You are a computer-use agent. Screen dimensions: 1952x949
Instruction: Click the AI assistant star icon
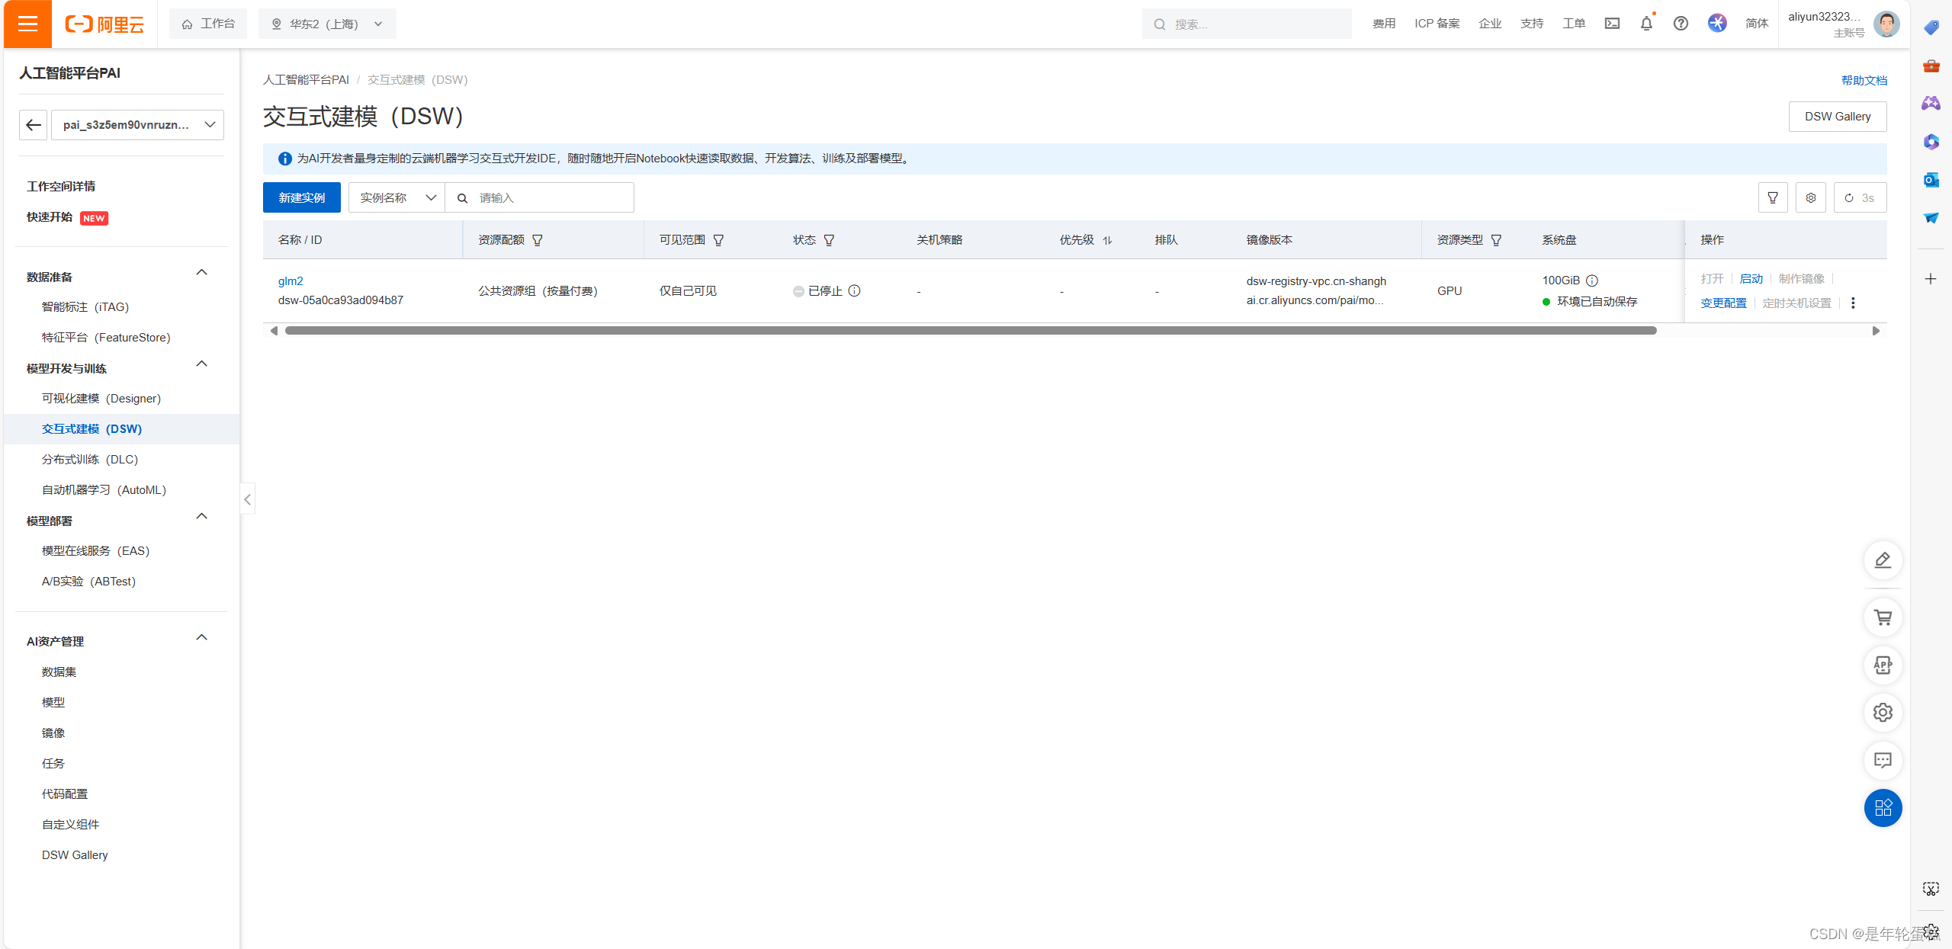(1717, 24)
